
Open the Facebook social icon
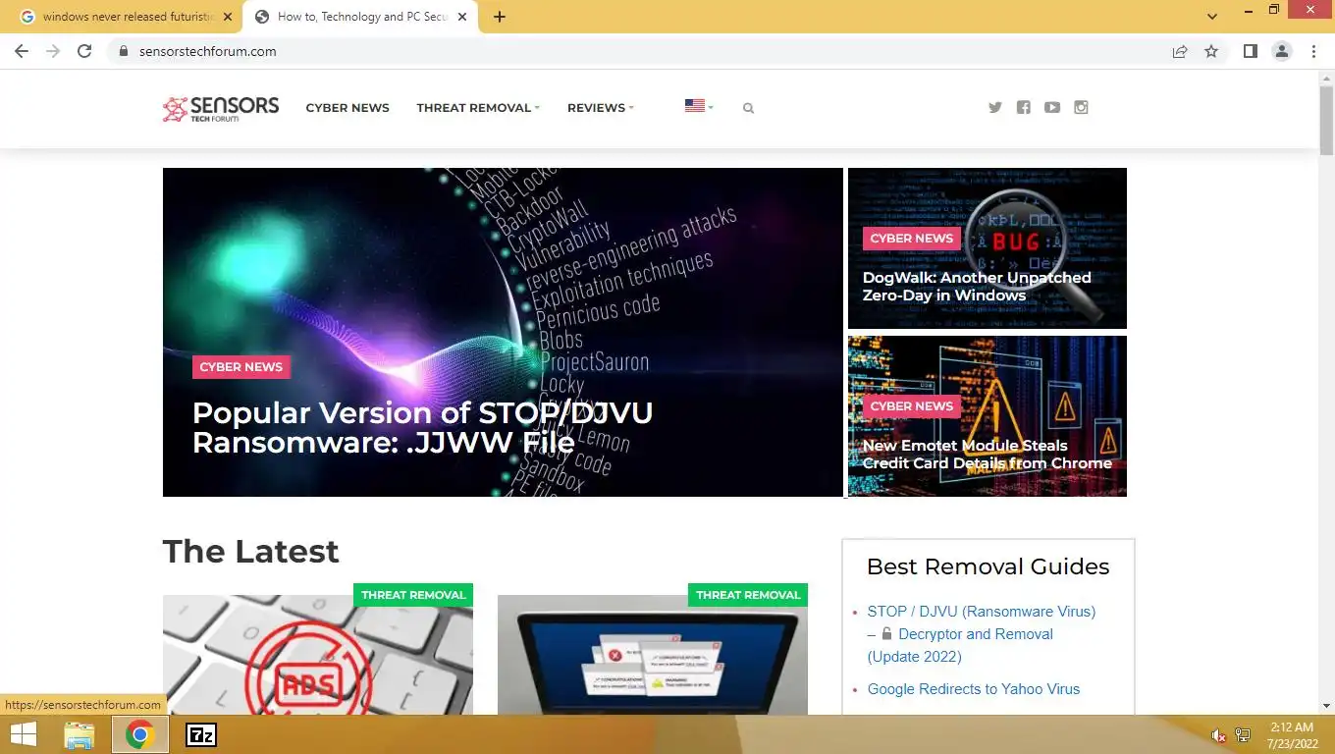1024,108
